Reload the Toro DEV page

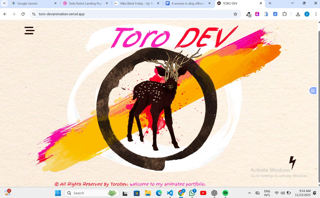(x=23, y=14)
